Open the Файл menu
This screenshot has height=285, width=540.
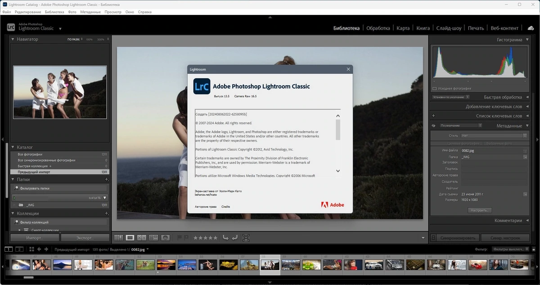click(x=7, y=12)
